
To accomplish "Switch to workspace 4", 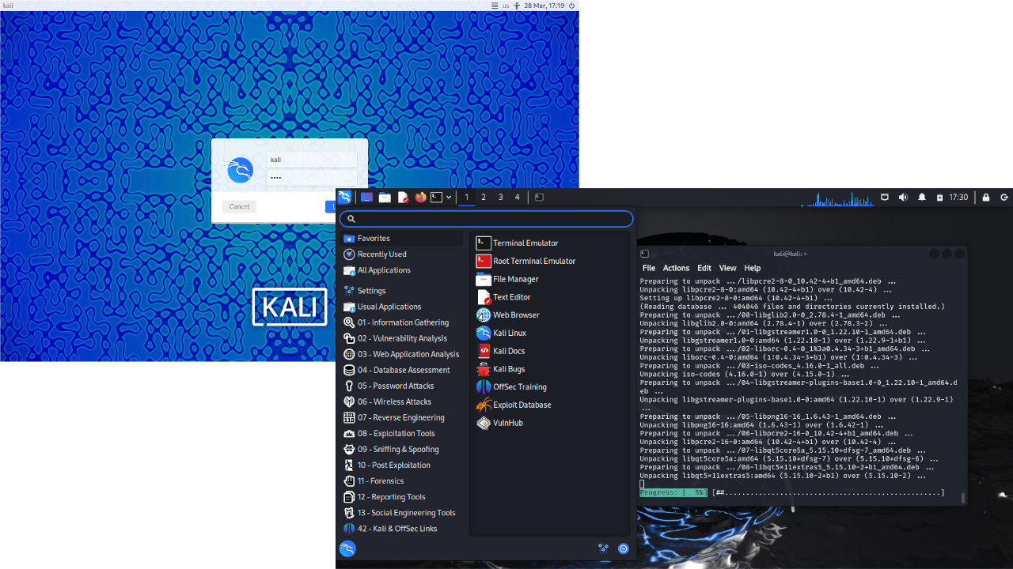I will (518, 197).
